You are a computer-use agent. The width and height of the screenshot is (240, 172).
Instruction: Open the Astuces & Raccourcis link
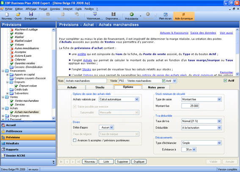[174, 33]
